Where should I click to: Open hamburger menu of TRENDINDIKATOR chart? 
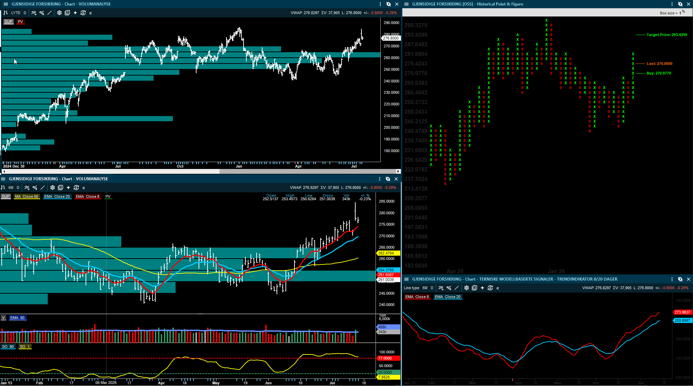tap(406, 279)
